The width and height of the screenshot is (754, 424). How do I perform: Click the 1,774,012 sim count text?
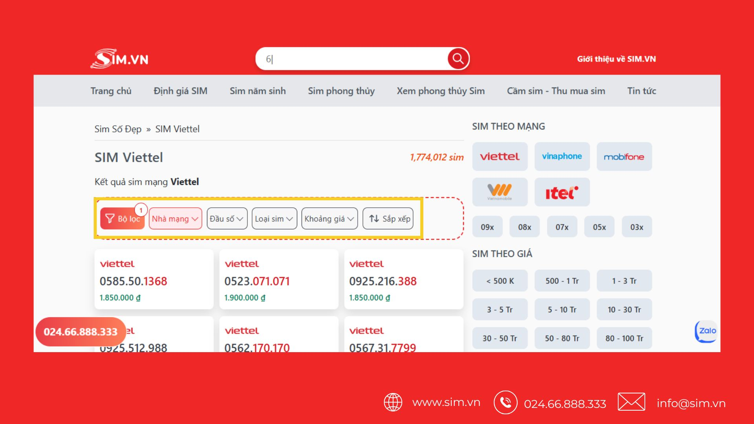[x=437, y=157]
